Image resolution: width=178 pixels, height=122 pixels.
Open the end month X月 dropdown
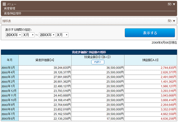pos(62,35)
